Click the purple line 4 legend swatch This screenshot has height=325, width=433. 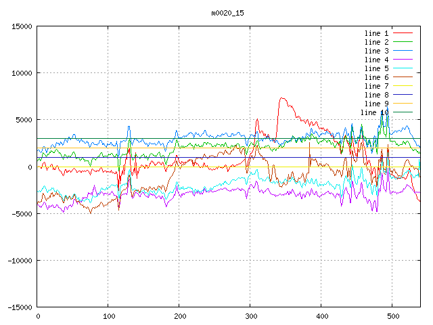tap(403, 60)
